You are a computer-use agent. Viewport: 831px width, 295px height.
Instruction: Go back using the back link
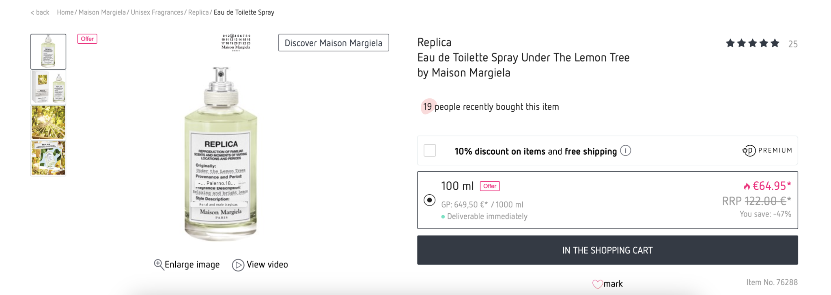tap(40, 13)
